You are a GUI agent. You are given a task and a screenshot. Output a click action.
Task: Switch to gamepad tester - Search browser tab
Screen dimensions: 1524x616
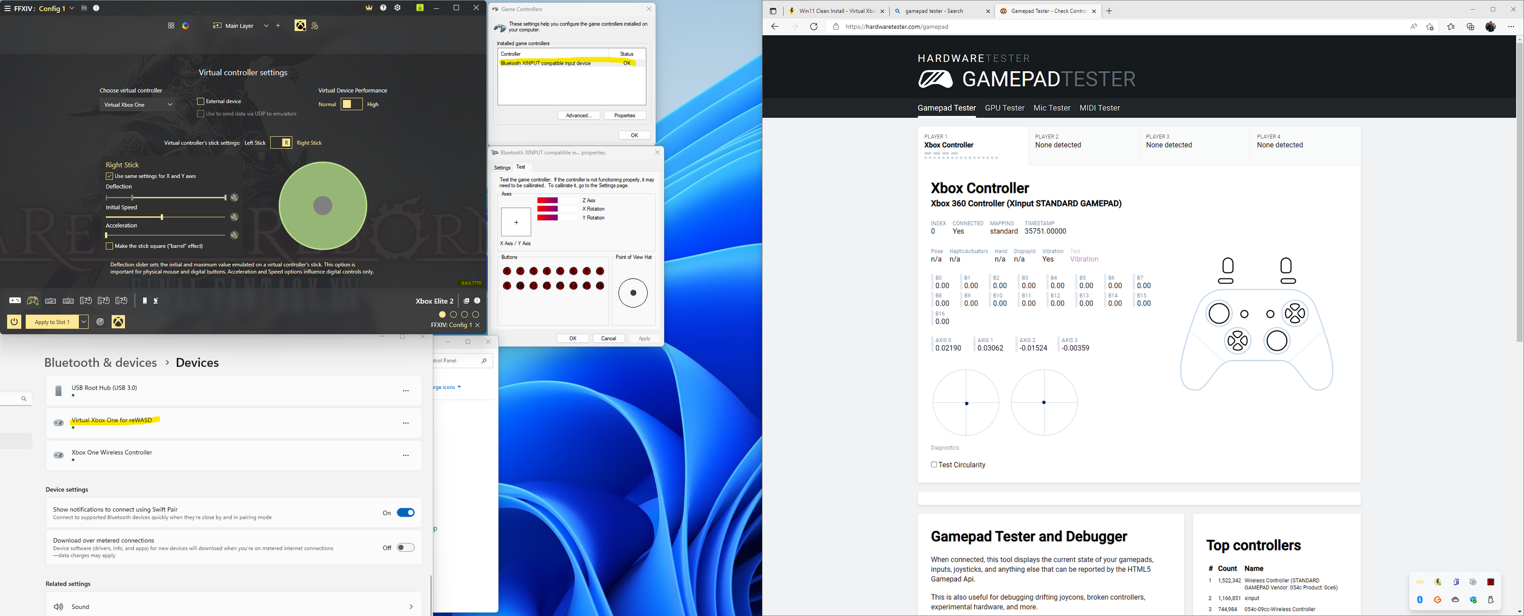tap(943, 10)
